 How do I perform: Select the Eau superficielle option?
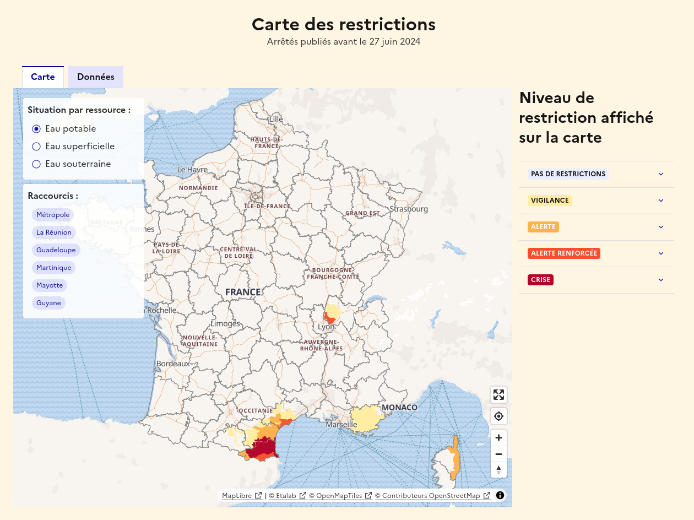coord(37,147)
